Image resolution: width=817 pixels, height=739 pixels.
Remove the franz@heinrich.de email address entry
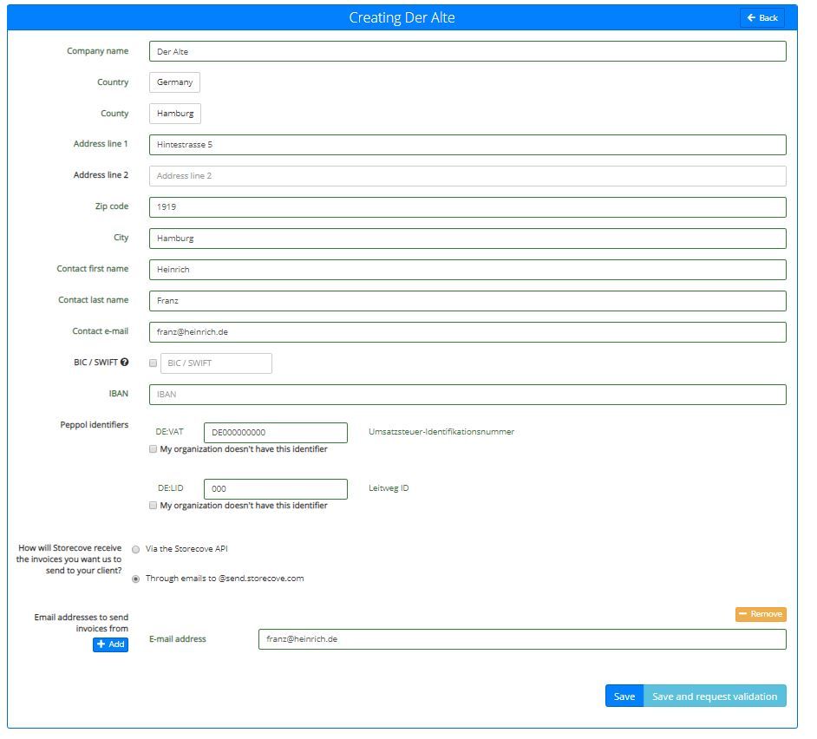click(761, 614)
